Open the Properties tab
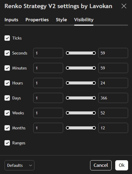This screenshot has height=174, width=132. tap(37, 20)
